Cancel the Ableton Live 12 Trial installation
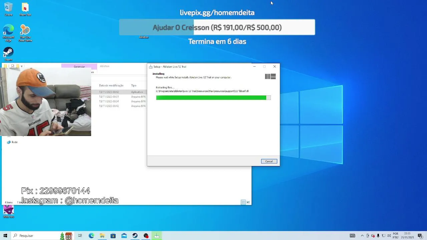The height and width of the screenshot is (240, 427). pos(269,161)
